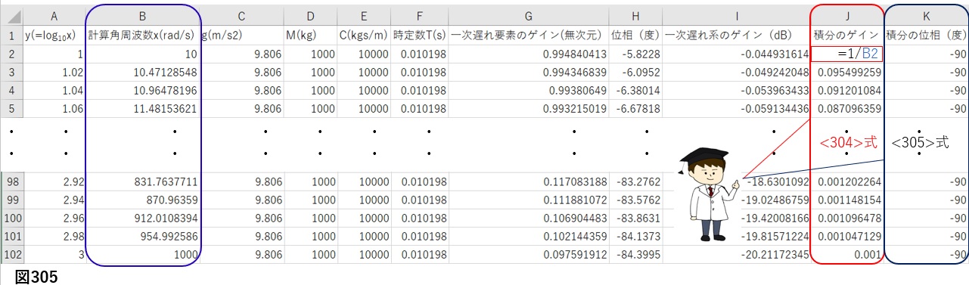
Task: Select column G header
Action: [529, 16]
